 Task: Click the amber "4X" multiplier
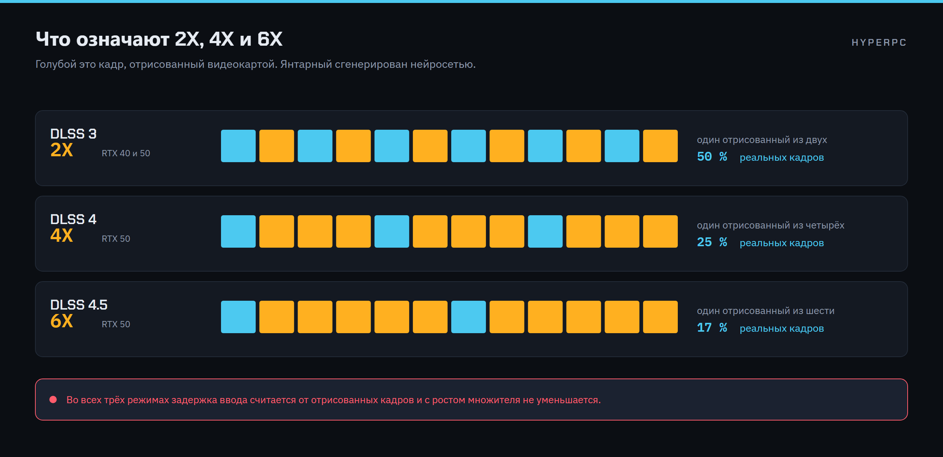tap(62, 236)
